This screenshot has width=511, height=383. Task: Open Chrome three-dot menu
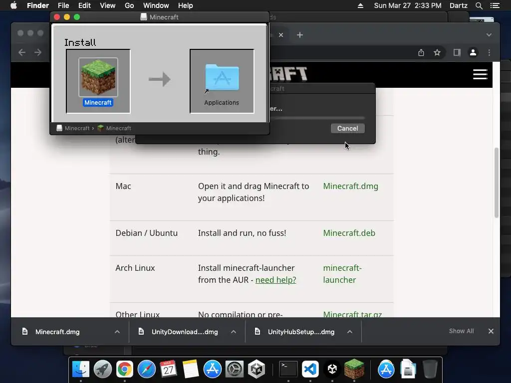489,52
